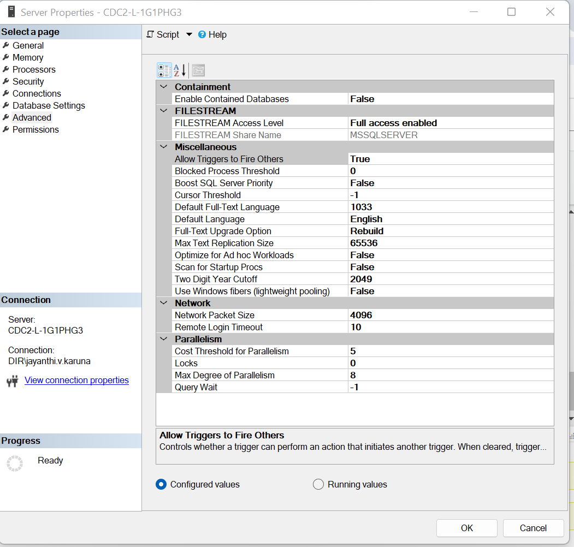Open the Security page
Screen dimensions: 574x547
(28, 81)
